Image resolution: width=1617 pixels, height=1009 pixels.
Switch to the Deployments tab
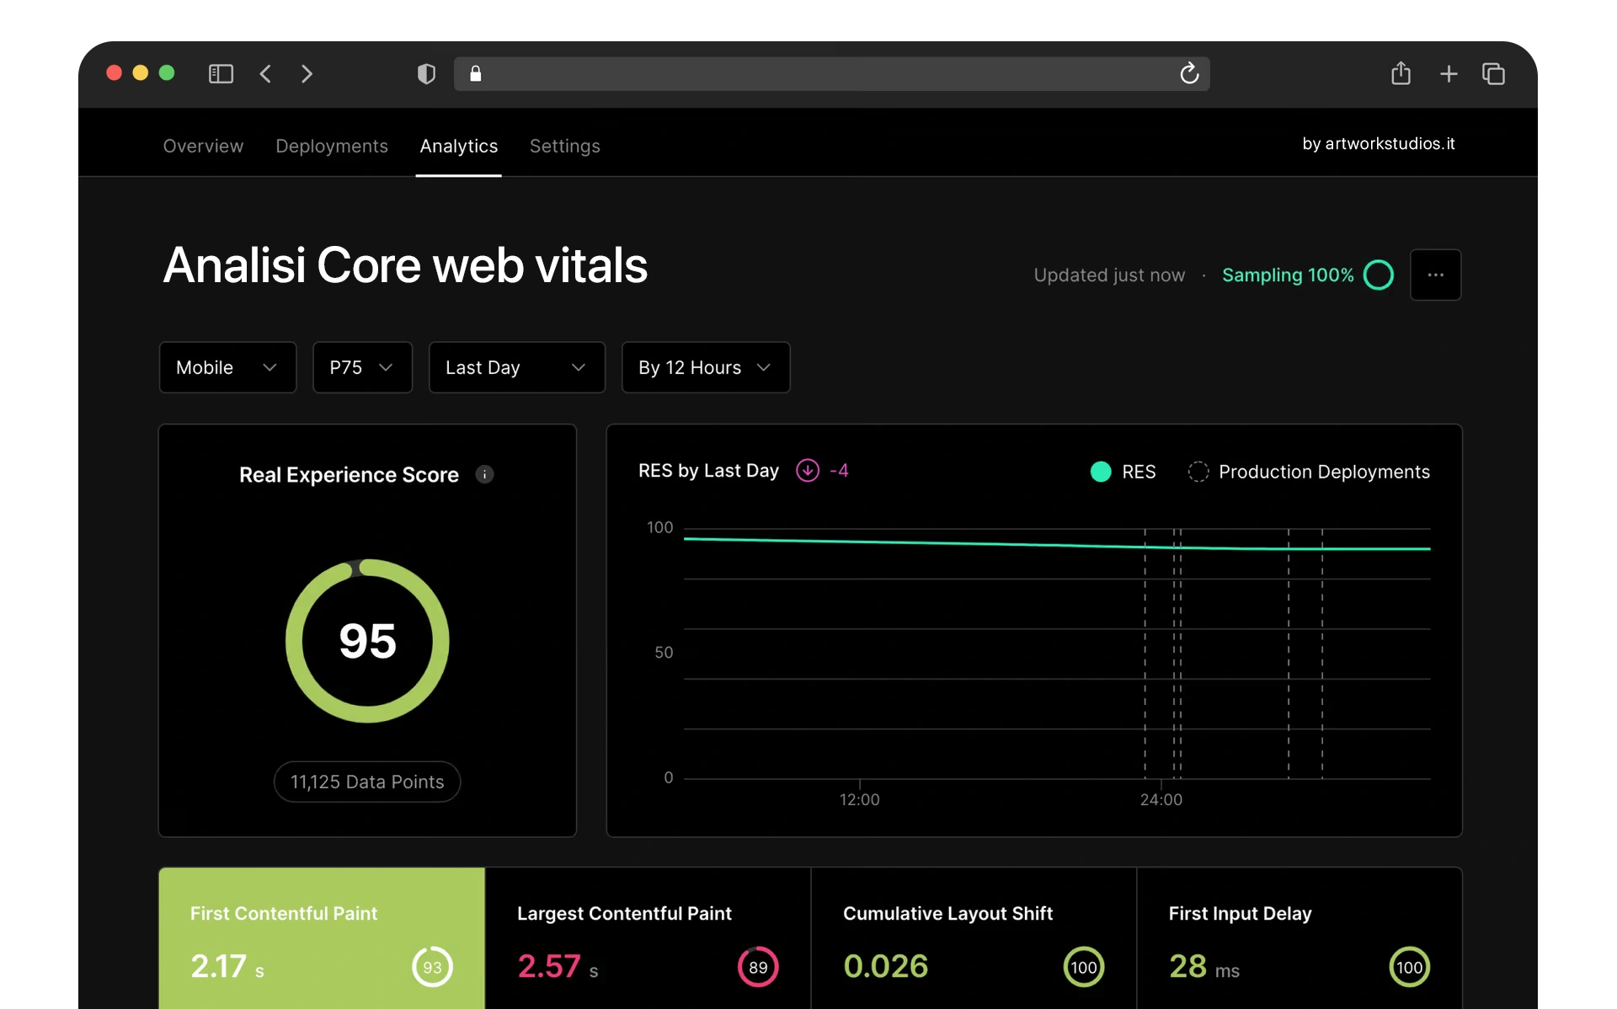click(331, 146)
